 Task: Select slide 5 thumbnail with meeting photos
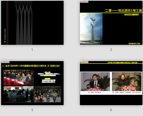tap(32, 83)
